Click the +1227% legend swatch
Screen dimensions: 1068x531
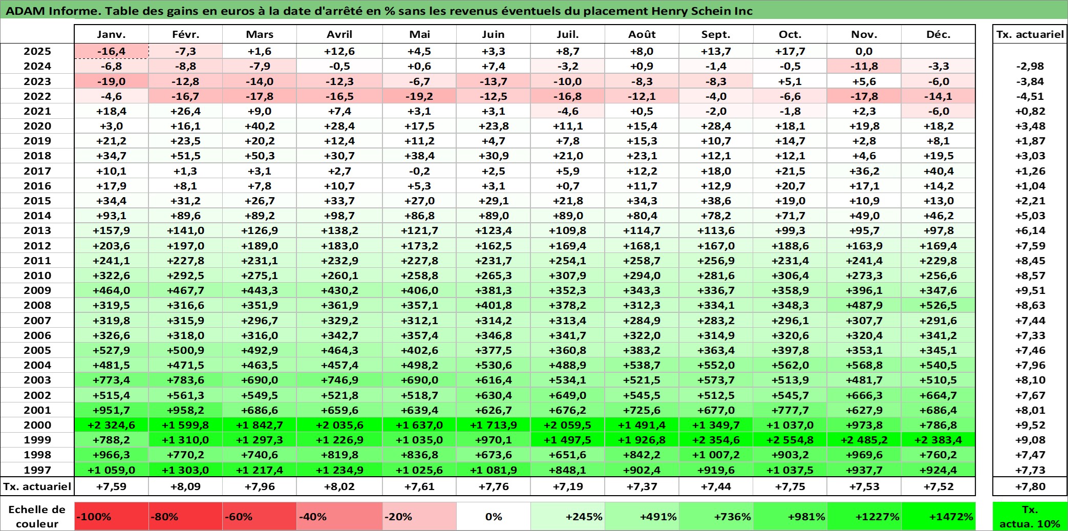pos(865,516)
